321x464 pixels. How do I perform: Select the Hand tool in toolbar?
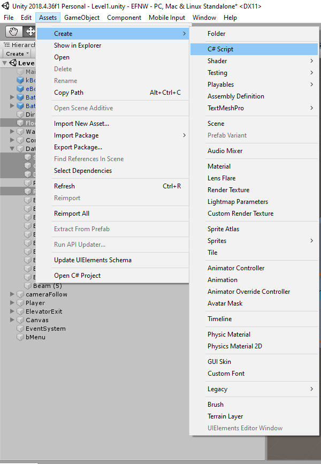point(14,32)
